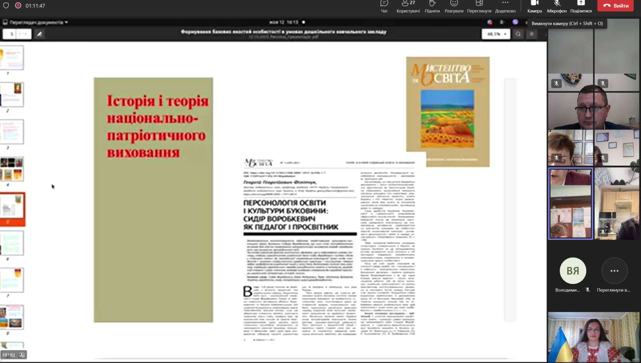
Task: Click the shared date and time indicator
Action: [x=284, y=22]
